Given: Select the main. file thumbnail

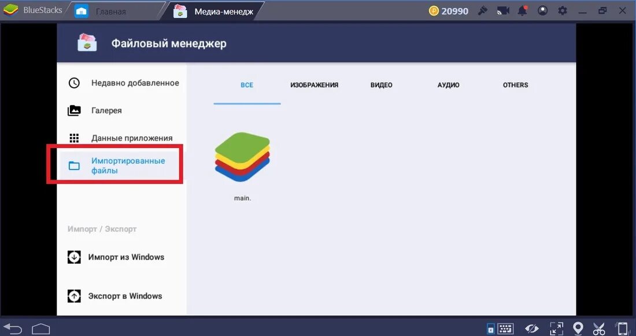Looking at the screenshot, I should [243, 157].
